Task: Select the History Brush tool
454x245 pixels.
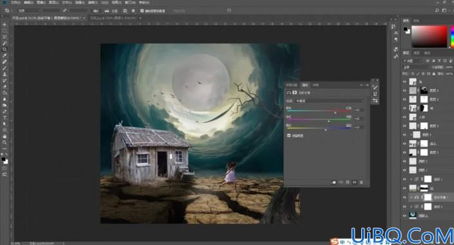Action: click(x=5, y=80)
